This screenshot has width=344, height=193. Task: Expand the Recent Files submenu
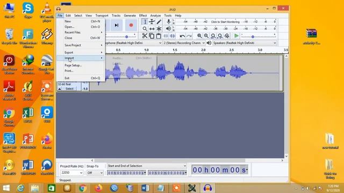click(x=81, y=32)
